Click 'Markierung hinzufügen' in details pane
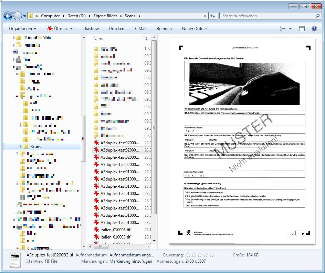 tap(131, 261)
